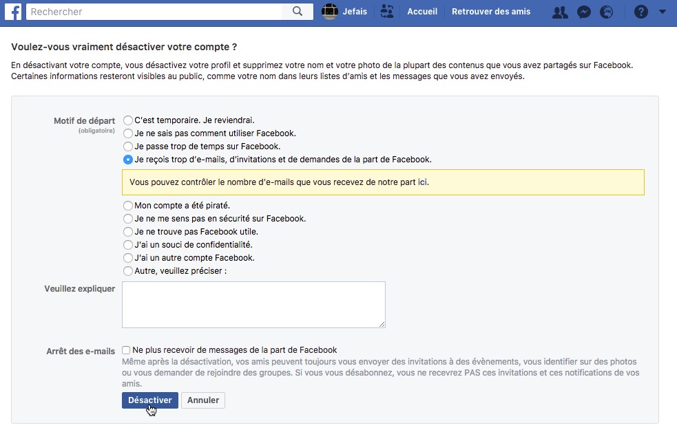The width and height of the screenshot is (677, 443).
Task: Click the Veuillez expliquer text area
Action: (x=253, y=305)
